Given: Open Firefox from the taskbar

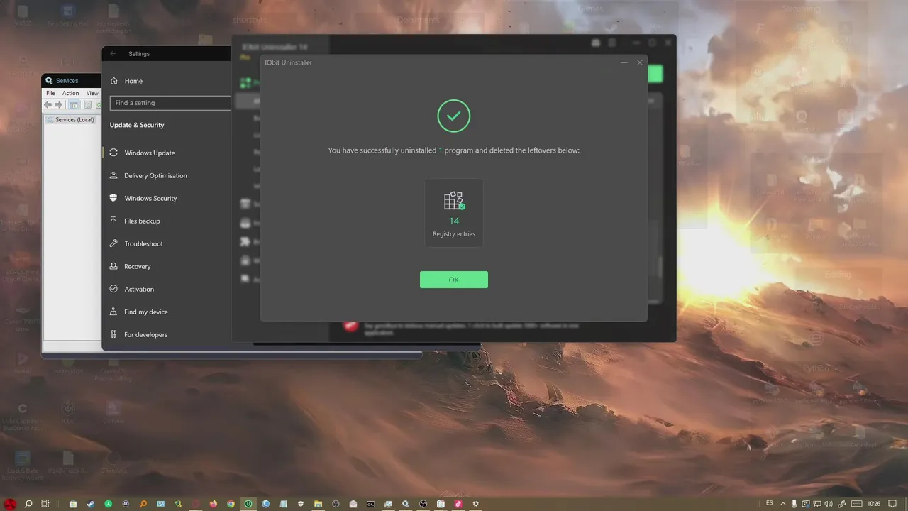Looking at the screenshot, I should (213, 504).
